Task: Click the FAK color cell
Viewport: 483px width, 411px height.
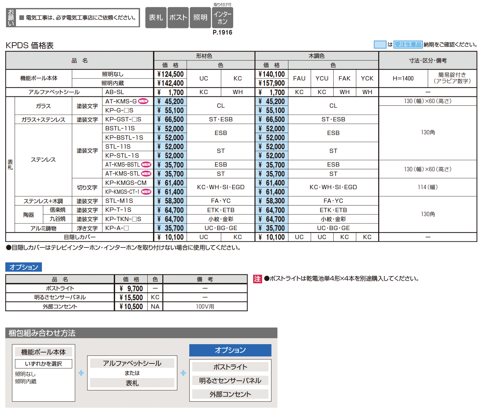Action: tap(345, 78)
